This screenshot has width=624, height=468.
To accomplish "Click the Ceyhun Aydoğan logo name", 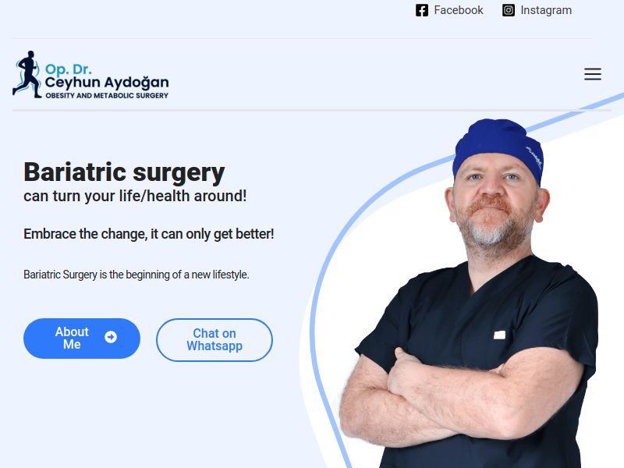I will (107, 83).
